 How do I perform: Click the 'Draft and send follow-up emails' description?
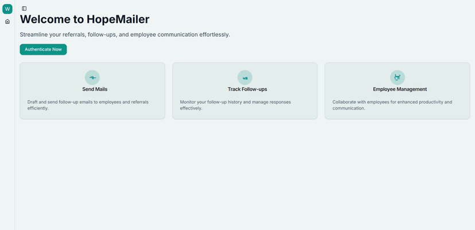[88, 105]
